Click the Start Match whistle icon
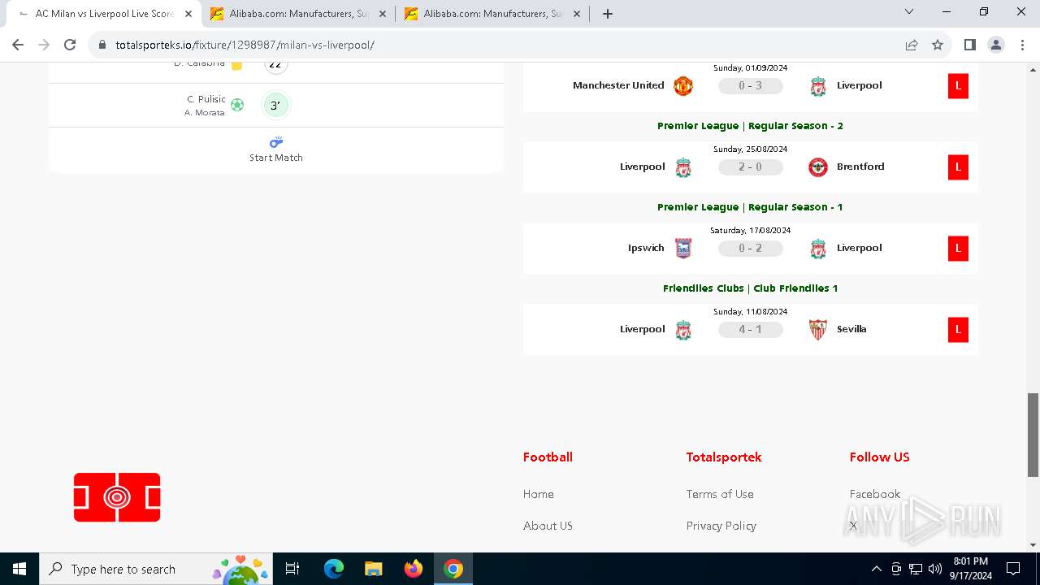 (x=276, y=142)
